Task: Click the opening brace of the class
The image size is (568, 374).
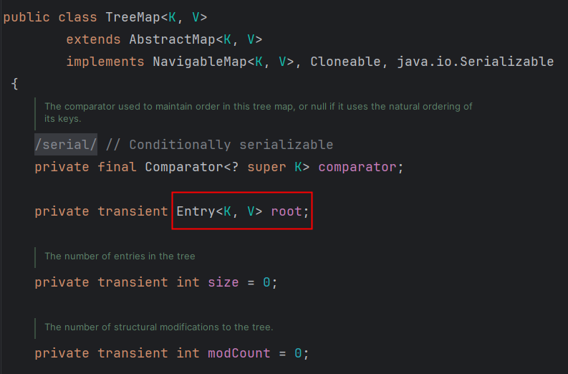Action: coord(14,84)
